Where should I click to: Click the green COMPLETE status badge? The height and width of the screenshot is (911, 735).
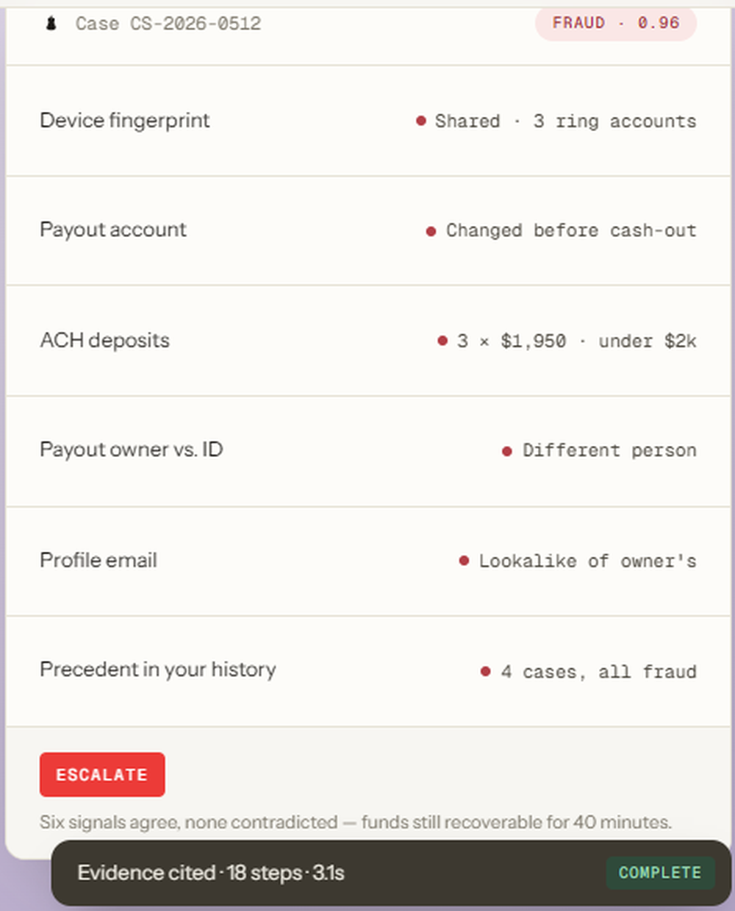(660, 873)
